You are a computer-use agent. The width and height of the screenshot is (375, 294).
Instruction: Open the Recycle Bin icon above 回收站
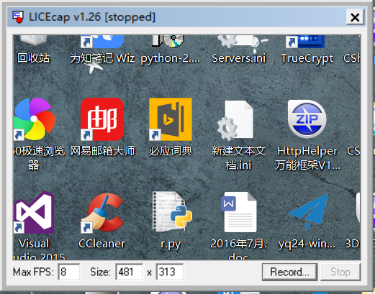pos(34,40)
